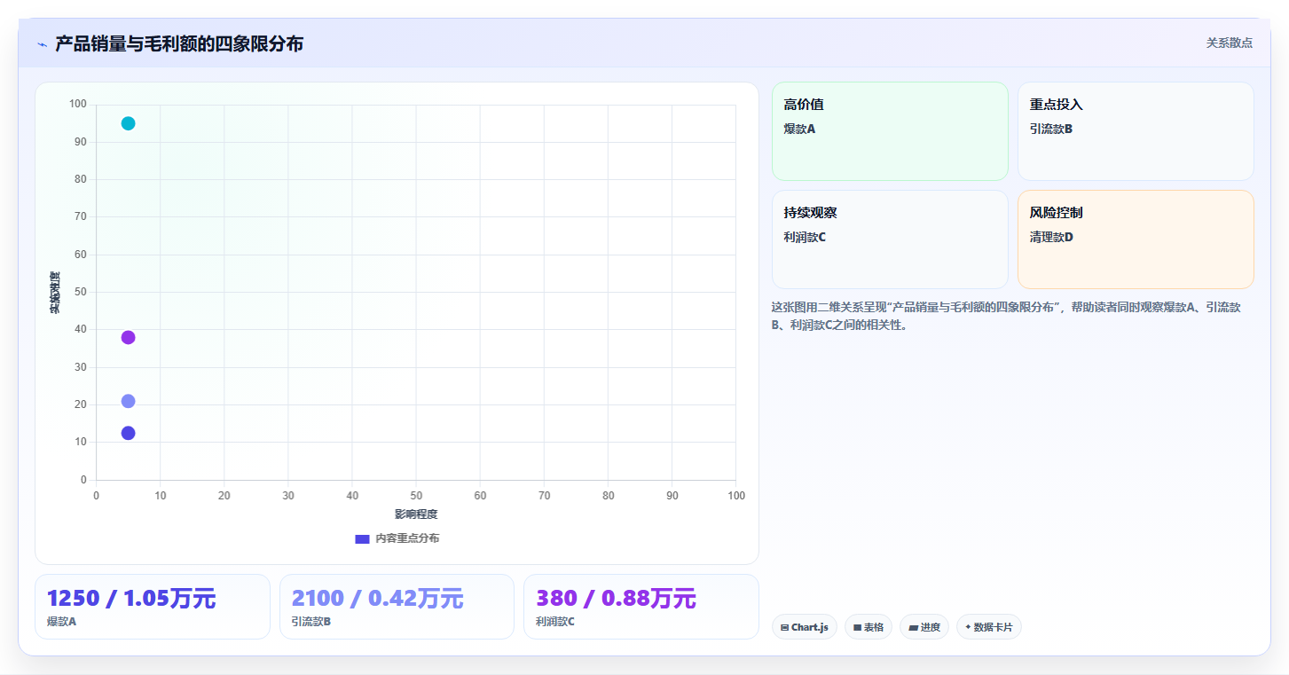1289x675 pixels.
Task: Open the 风险控制 quadrant card
Action: pyautogui.click(x=1136, y=239)
